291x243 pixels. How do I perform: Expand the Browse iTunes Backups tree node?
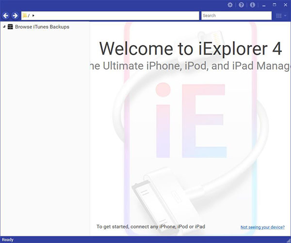pos(4,27)
